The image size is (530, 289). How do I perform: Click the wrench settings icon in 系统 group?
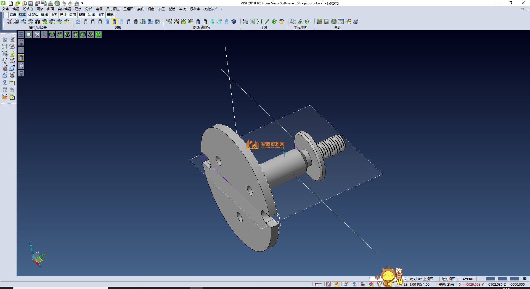pos(334,22)
